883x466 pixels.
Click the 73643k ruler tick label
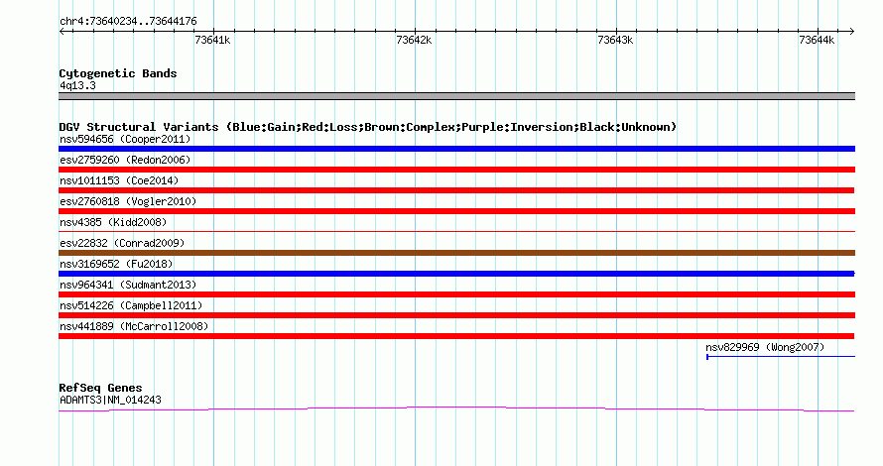coord(615,40)
